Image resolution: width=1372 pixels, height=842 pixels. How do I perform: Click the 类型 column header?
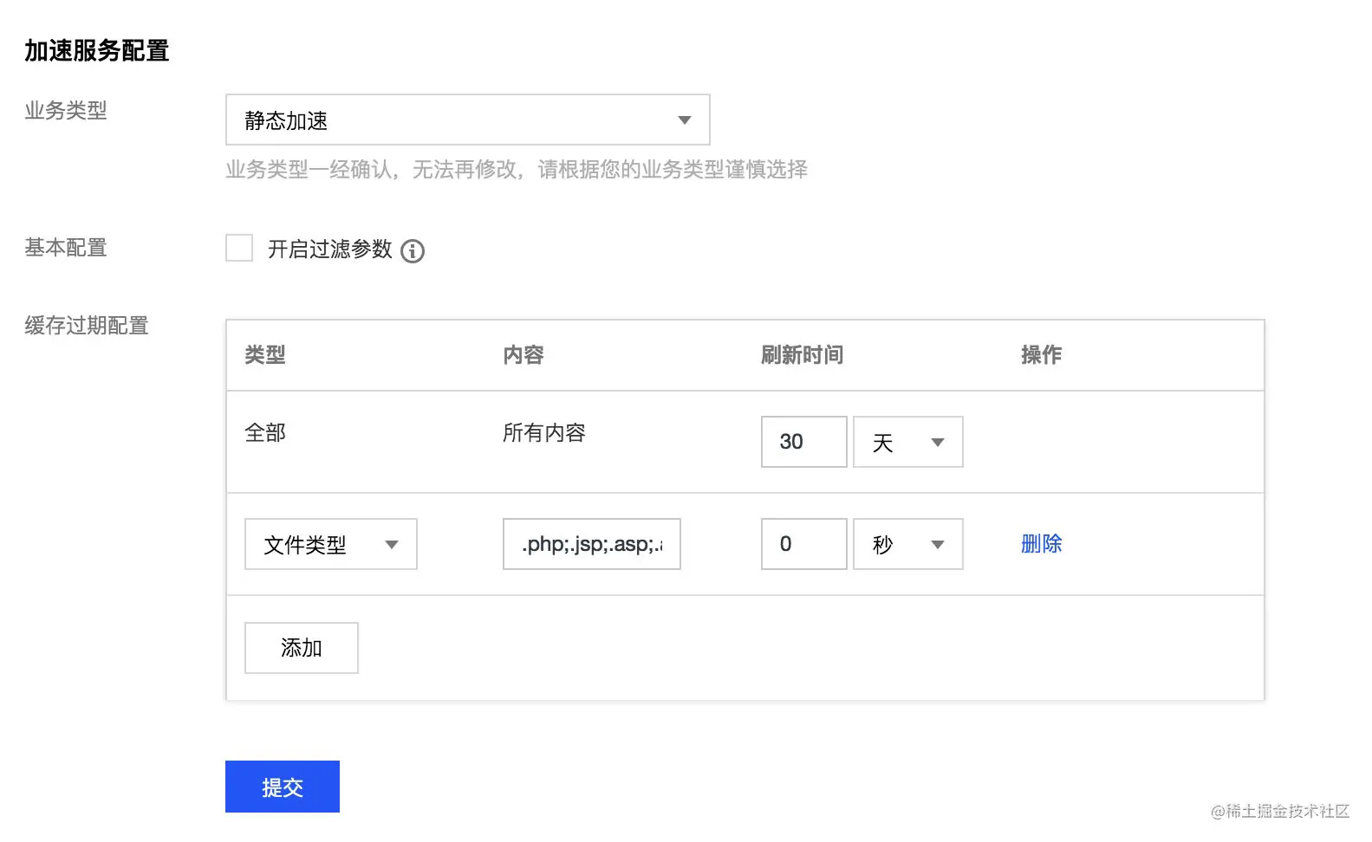[265, 355]
